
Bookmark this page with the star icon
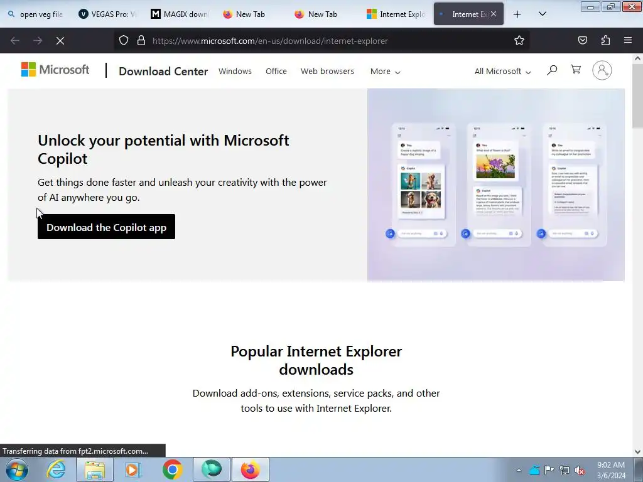(519, 41)
